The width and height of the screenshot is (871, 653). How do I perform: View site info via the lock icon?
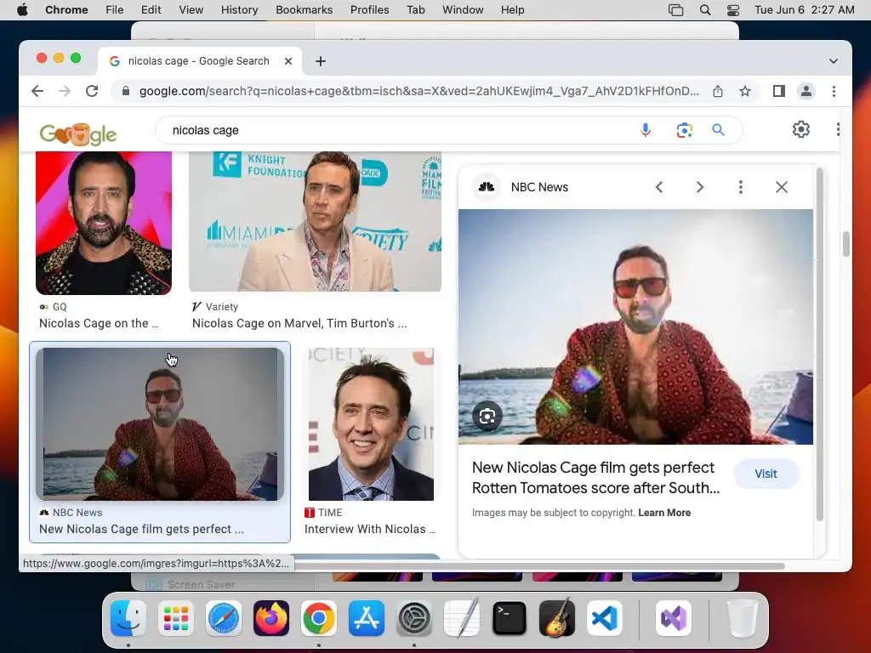pyautogui.click(x=126, y=91)
